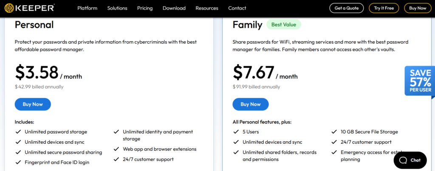Buy the Personal plan
The width and height of the screenshot is (435, 171).
click(33, 104)
